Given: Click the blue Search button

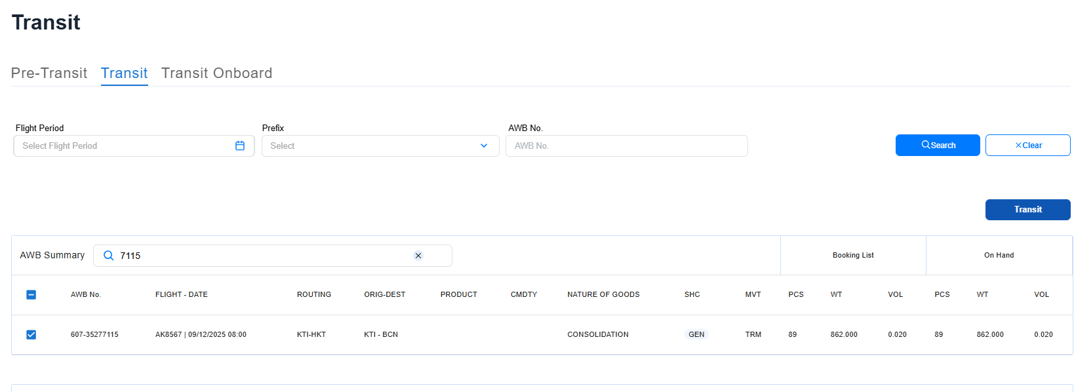Looking at the screenshot, I should click(x=938, y=145).
